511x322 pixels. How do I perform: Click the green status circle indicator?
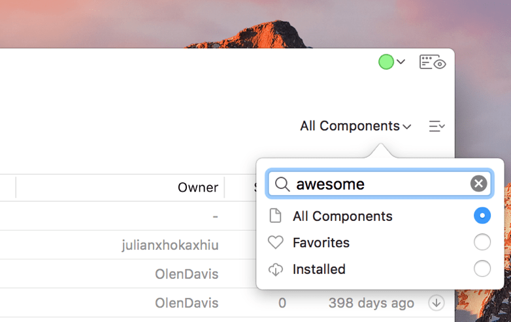(x=386, y=62)
